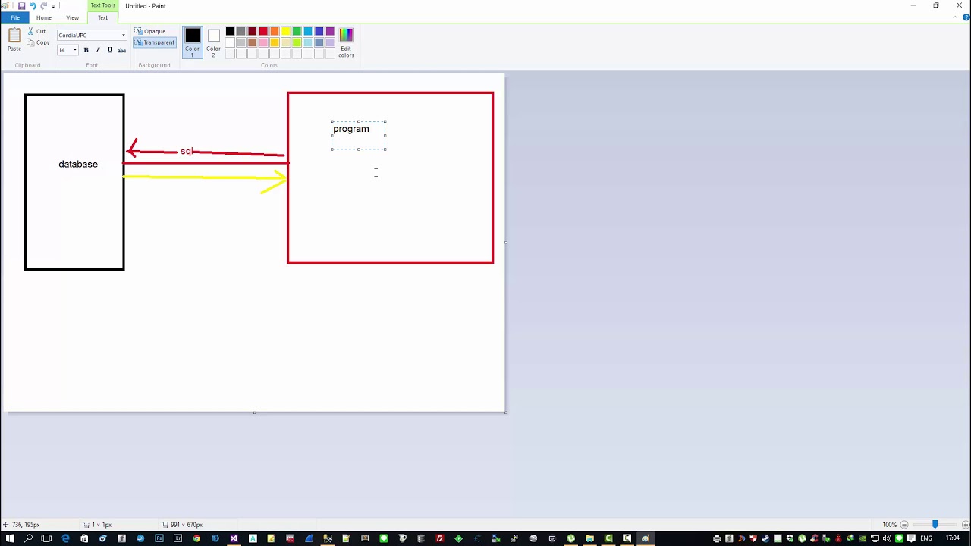Click the zoom out minus button
Image resolution: width=971 pixels, height=546 pixels.
pyautogui.click(x=903, y=525)
